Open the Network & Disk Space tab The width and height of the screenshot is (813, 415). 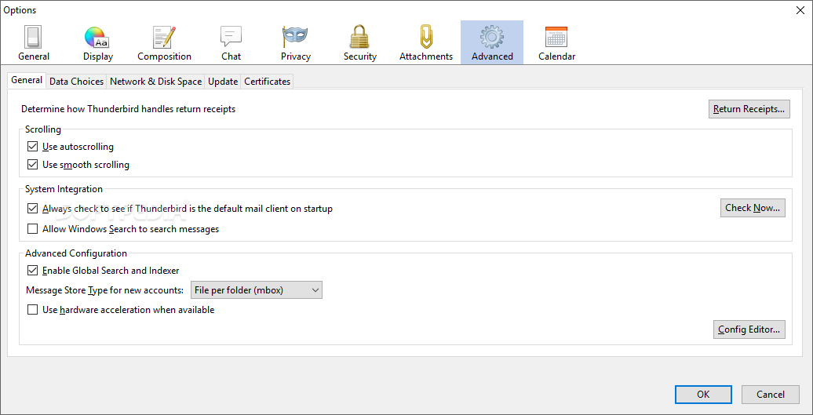[155, 82]
